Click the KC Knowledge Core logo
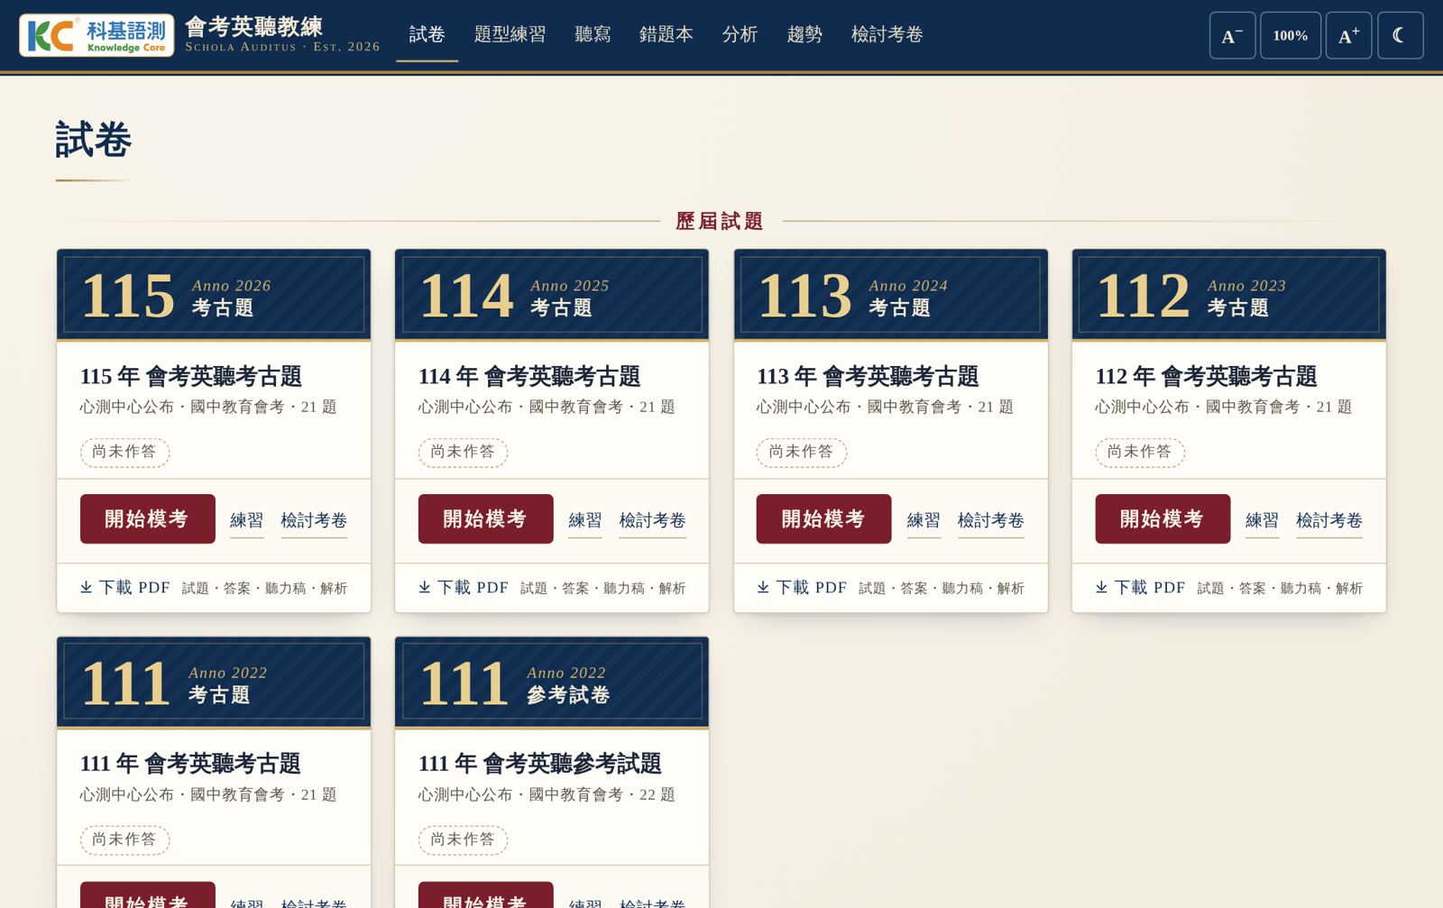Image resolution: width=1443 pixels, height=908 pixels. 97,35
